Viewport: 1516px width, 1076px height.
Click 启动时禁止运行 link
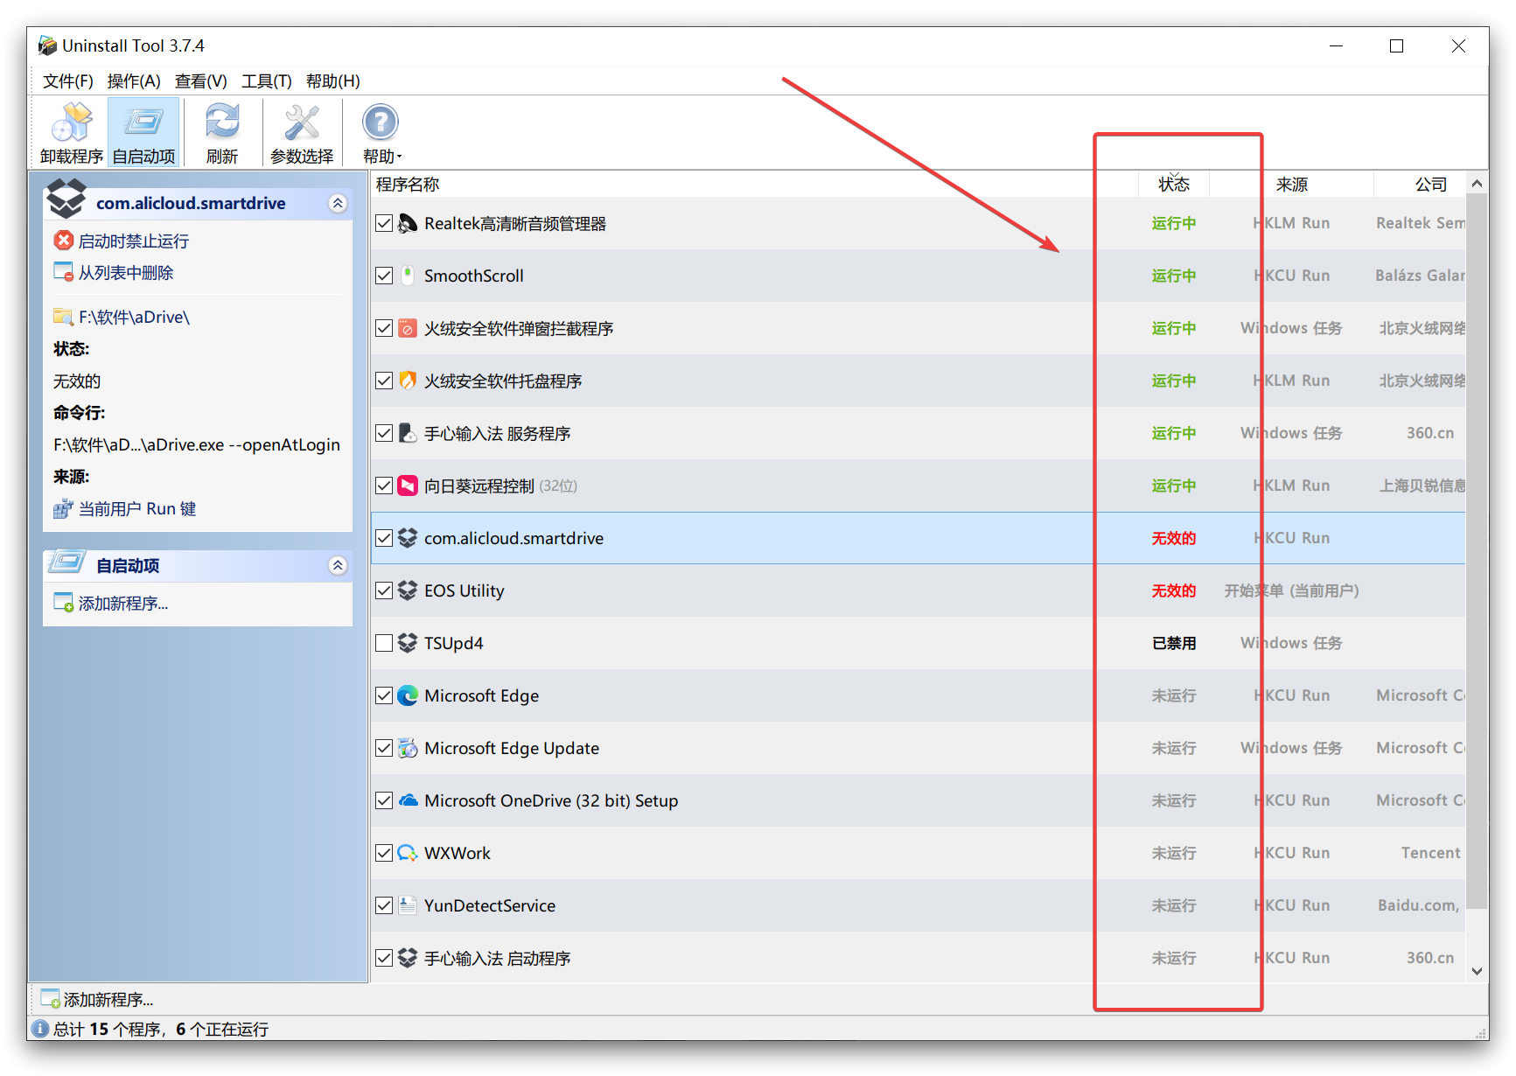[134, 241]
